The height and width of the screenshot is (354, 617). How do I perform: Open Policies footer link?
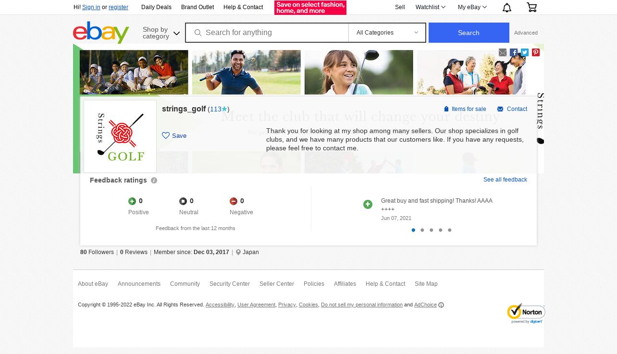[x=314, y=284]
